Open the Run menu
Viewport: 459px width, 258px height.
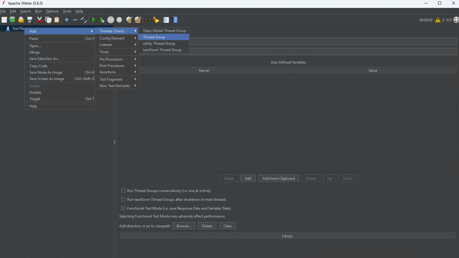38,11
